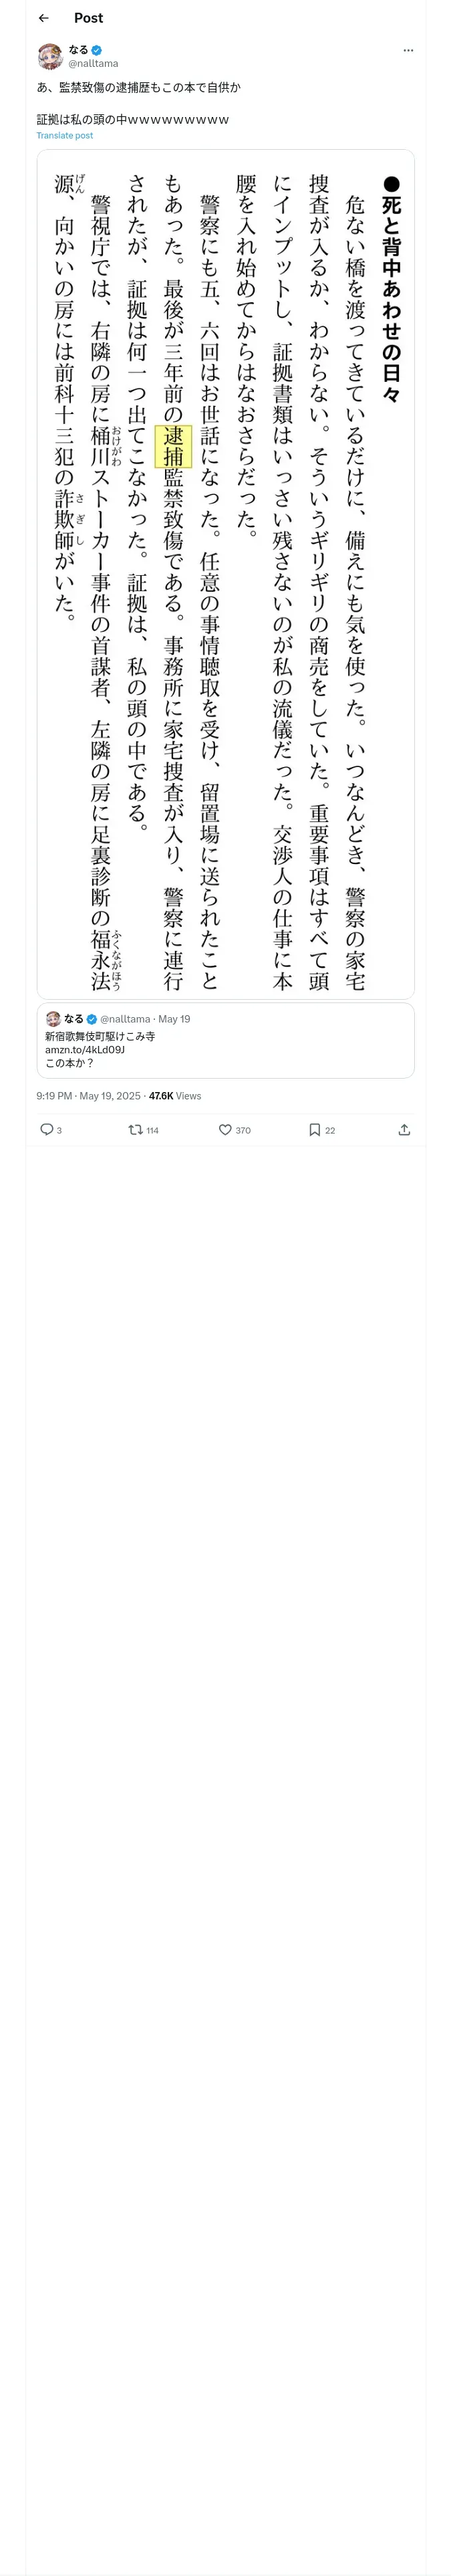Image resolution: width=451 pixels, height=2576 pixels.
Task: Go back using the back arrow
Action: [x=43, y=18]
